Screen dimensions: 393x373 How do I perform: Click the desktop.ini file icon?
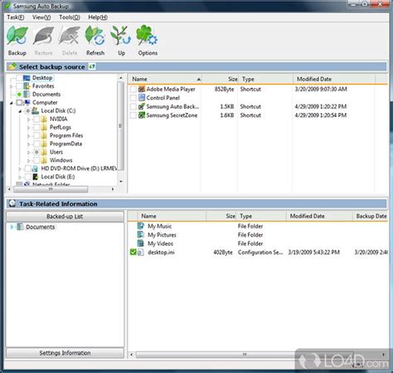[141, 253]
